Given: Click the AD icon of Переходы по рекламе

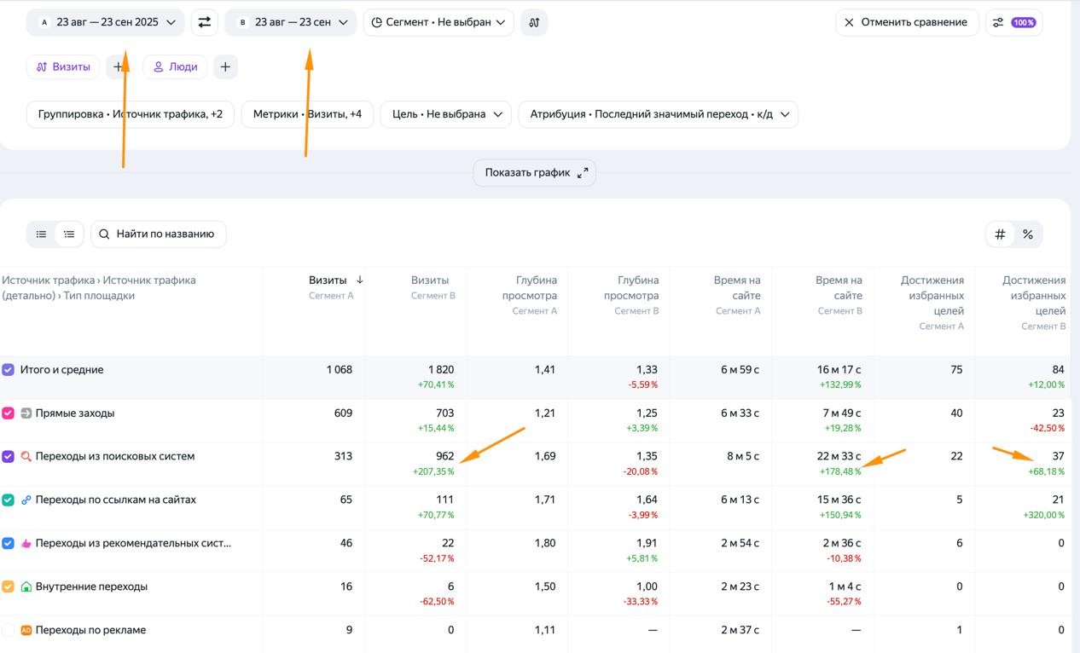Looking at the screenshot, I should tap(26, 630).
